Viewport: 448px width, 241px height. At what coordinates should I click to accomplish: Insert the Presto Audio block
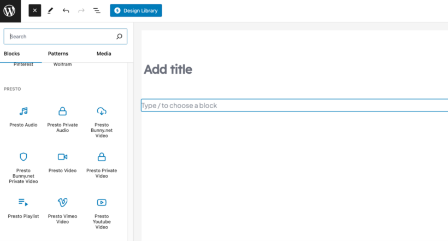point(23,116)
